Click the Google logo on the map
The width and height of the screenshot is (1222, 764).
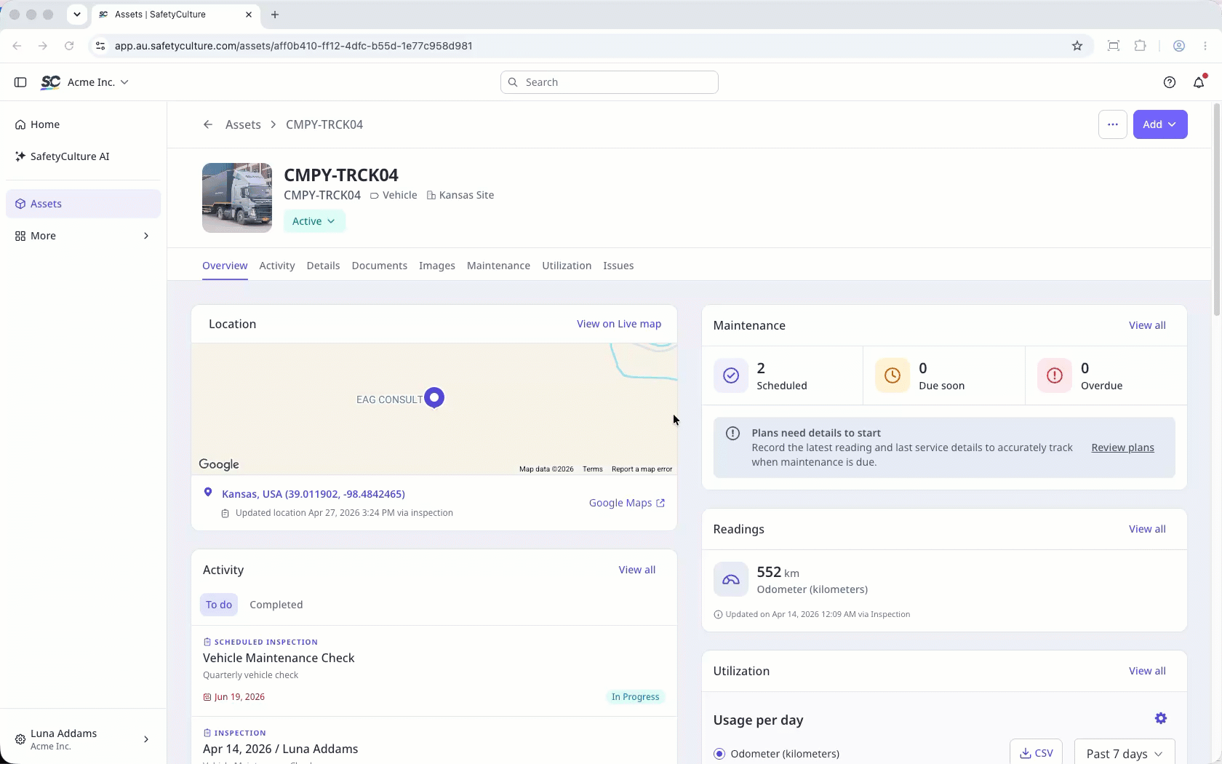pos(219,464)
